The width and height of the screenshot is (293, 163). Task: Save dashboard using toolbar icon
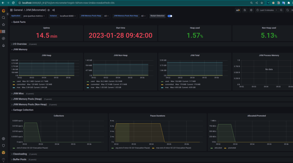tap(245, 10)
